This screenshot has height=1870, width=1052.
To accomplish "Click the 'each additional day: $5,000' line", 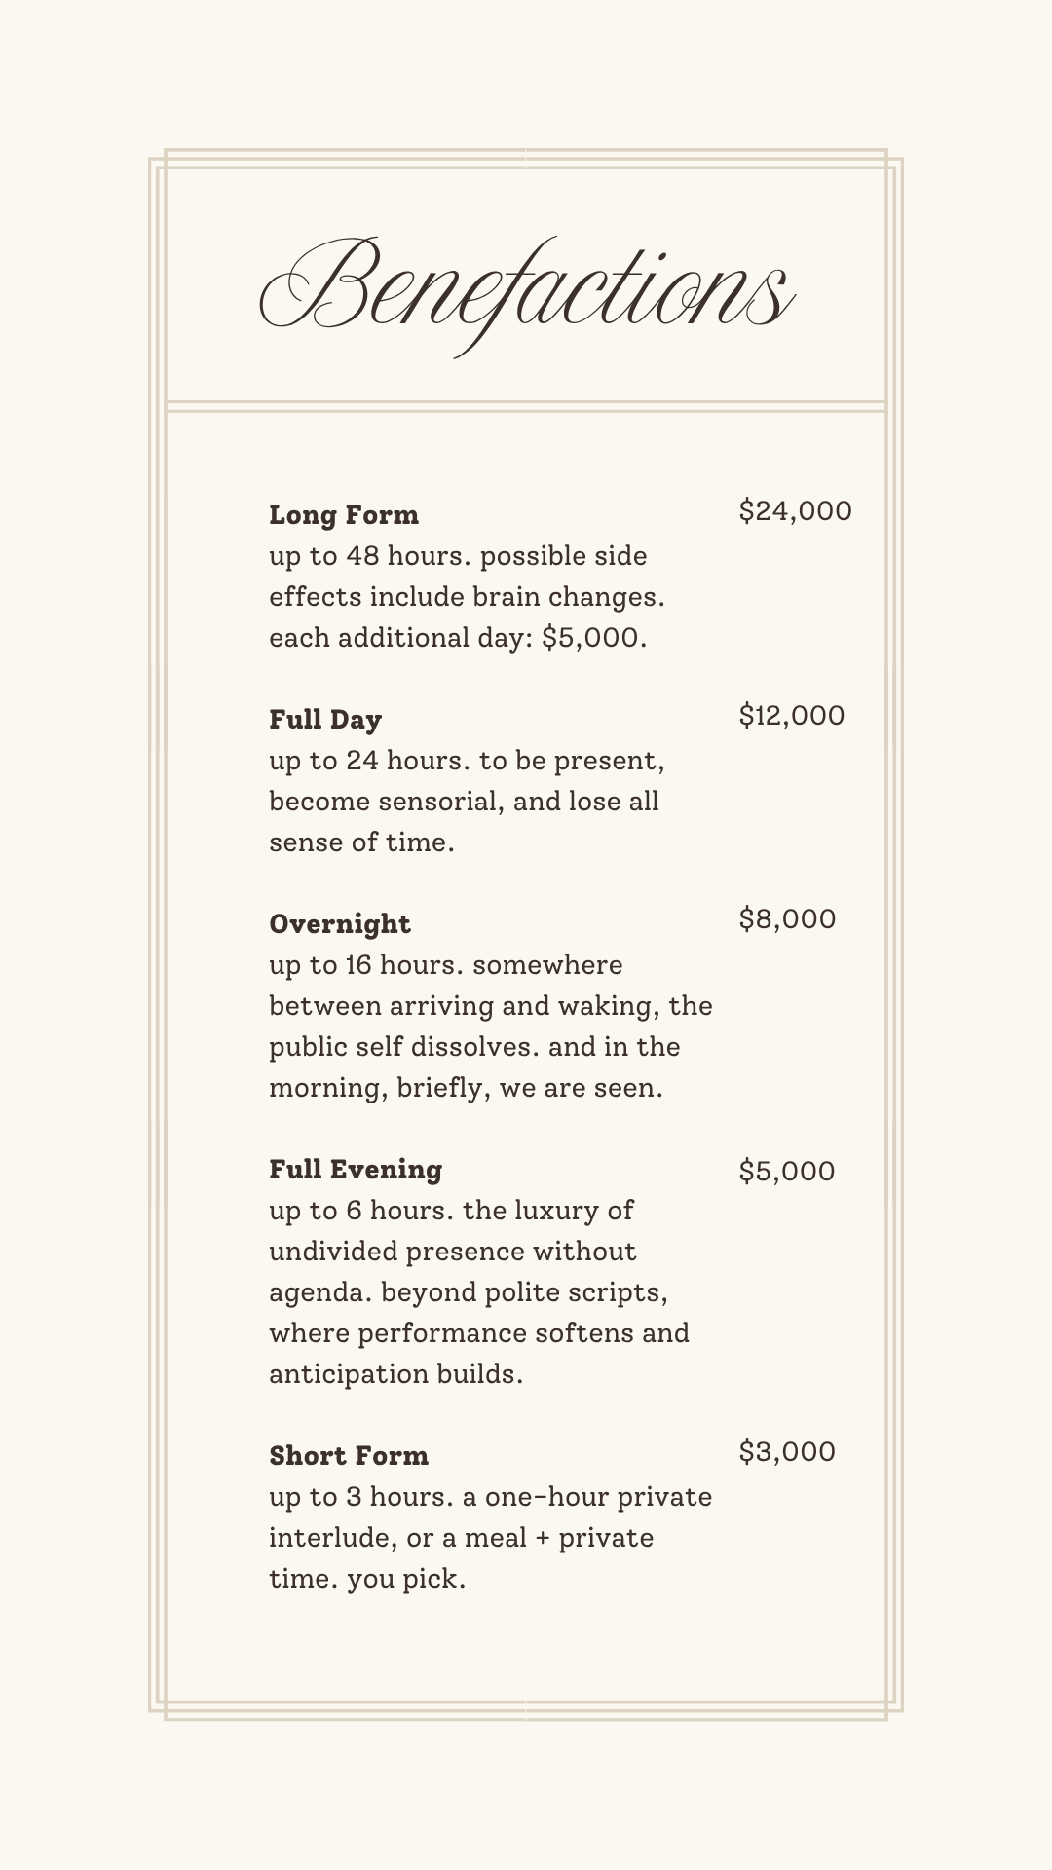I will (x=458, y=638).
